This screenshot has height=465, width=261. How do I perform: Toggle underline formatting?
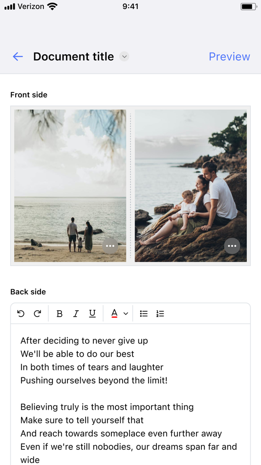coord(92,313)
